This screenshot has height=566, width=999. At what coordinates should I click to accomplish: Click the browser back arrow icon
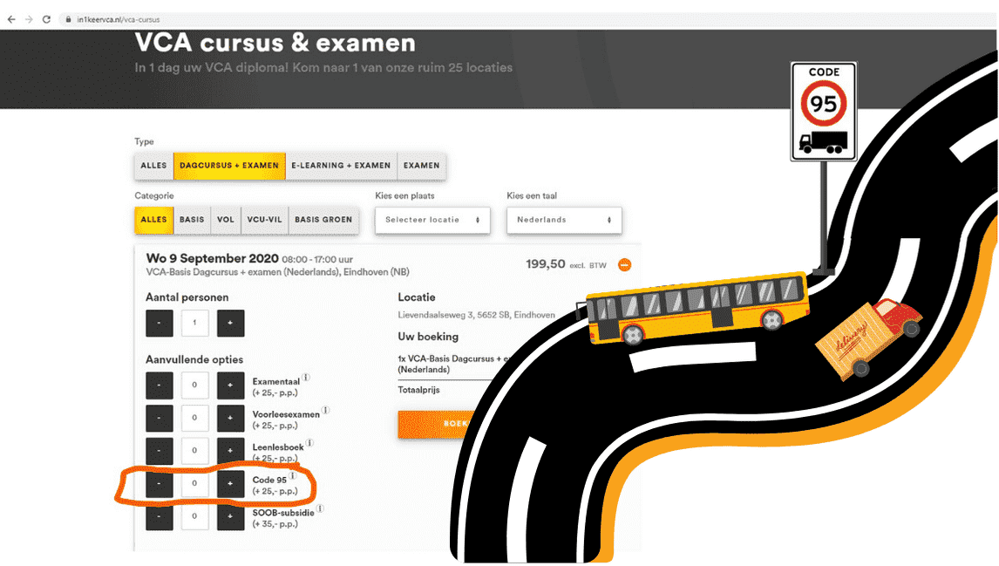[x=13, y=18]
